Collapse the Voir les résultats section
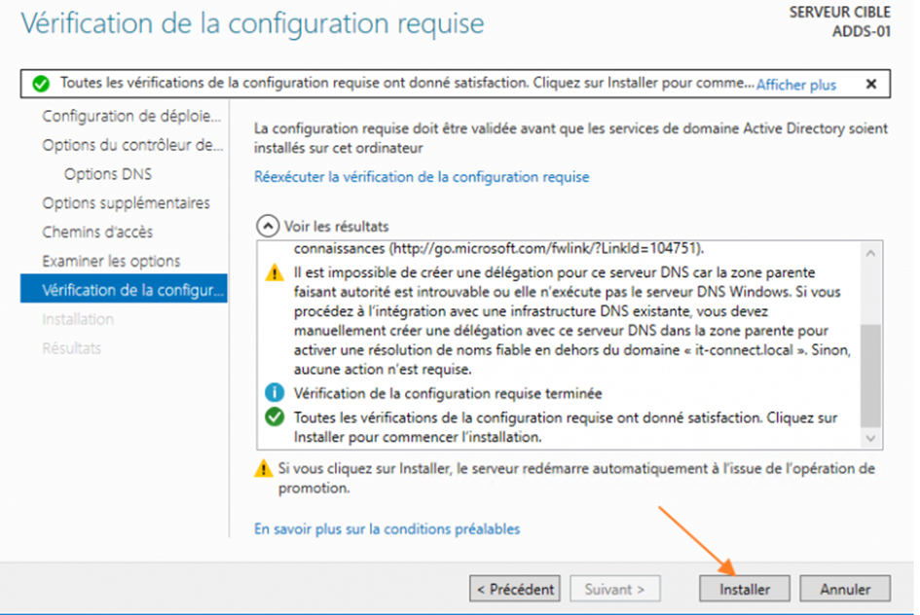 268,226
